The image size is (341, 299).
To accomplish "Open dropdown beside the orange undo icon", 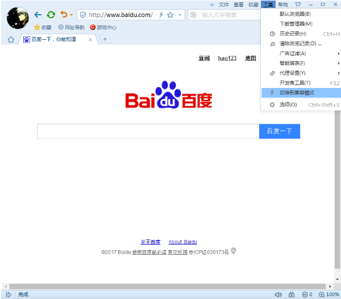I will click(72, 15).
